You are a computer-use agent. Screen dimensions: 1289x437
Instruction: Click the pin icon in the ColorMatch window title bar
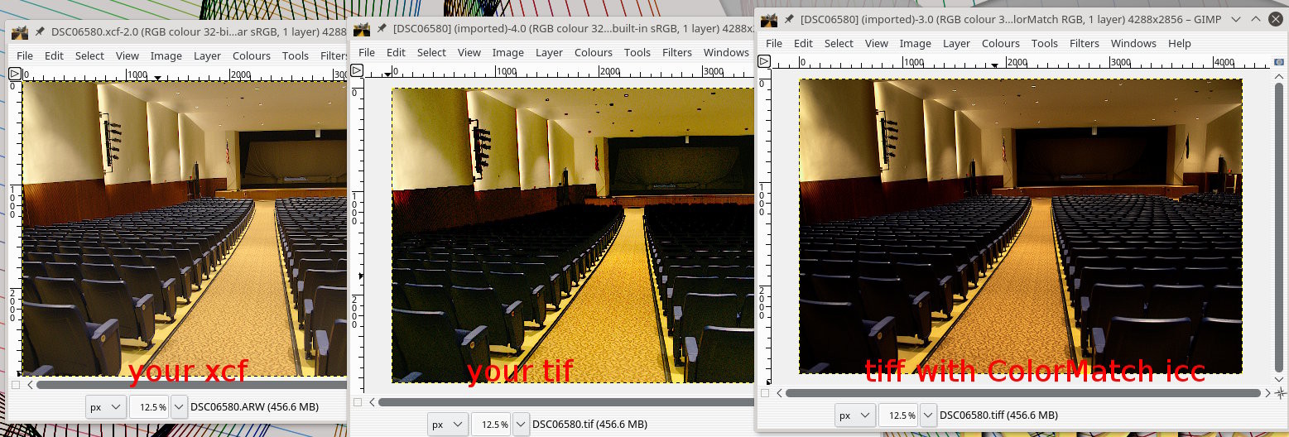coord(789,19)
